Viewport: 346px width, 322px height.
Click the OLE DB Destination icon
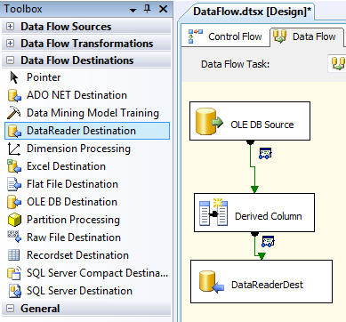coord(14,202)
